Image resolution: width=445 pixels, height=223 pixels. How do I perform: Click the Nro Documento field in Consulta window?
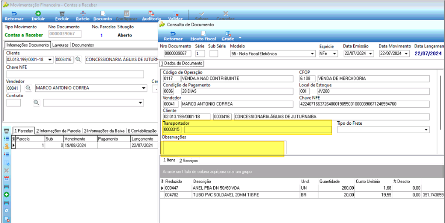point(177,53)
